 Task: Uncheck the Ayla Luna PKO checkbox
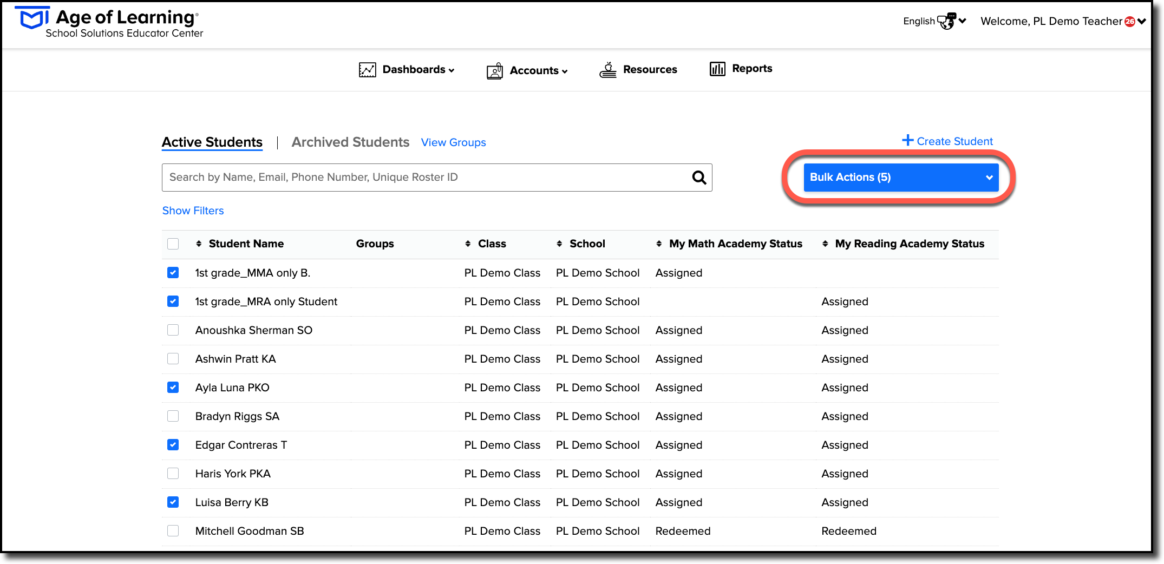[173, 387]
